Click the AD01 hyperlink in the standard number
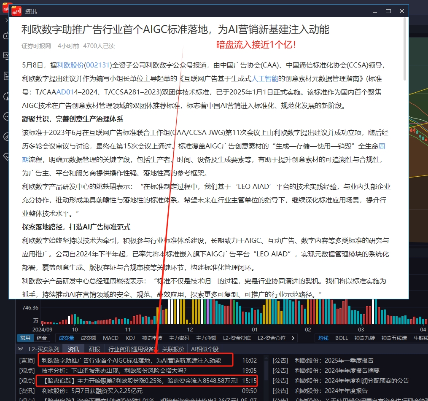 tap(65, 92)
